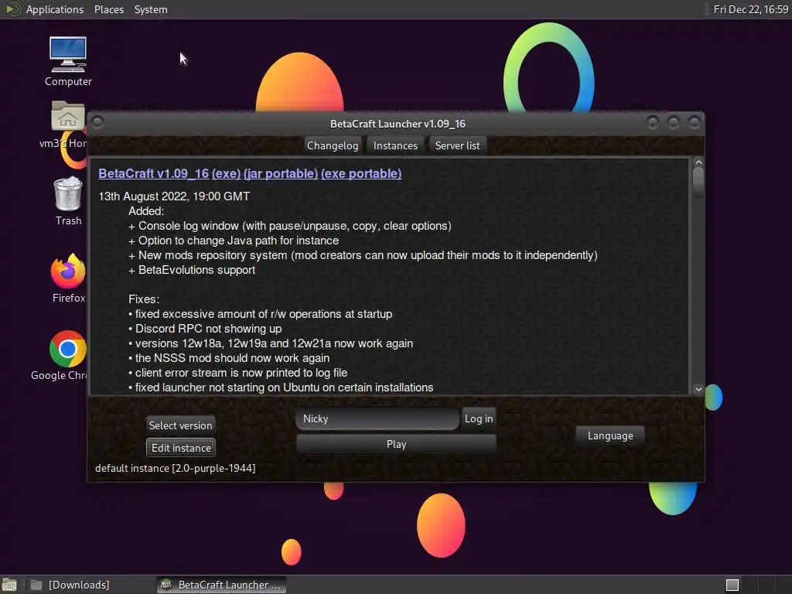This screenshot has width=792, height=594.
Task: Click the Edit instance button
Action: click(x=181, y=448)
